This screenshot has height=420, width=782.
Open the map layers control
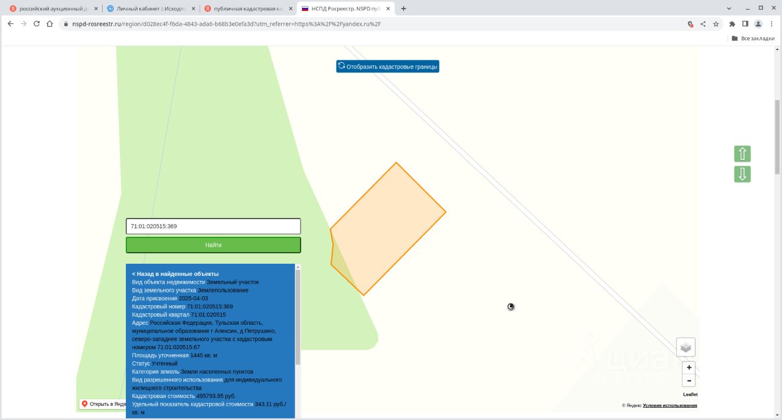(x=685, y=347)
